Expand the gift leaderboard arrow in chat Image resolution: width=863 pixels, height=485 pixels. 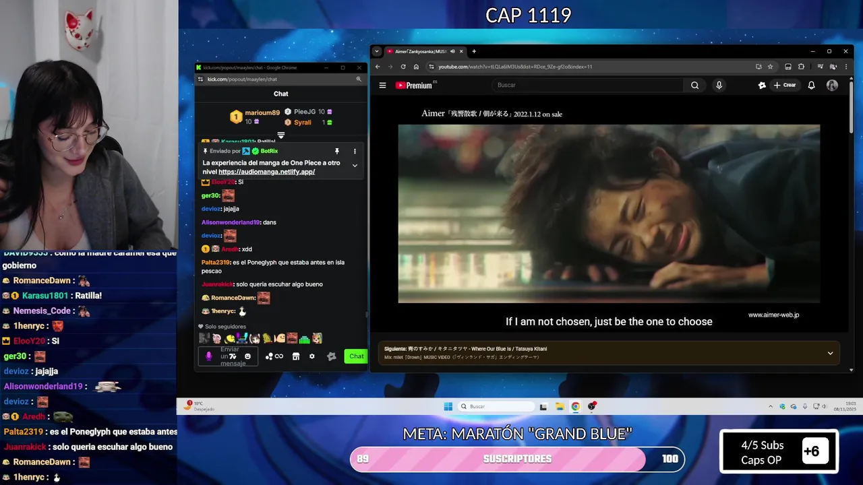tap(281, 135)
